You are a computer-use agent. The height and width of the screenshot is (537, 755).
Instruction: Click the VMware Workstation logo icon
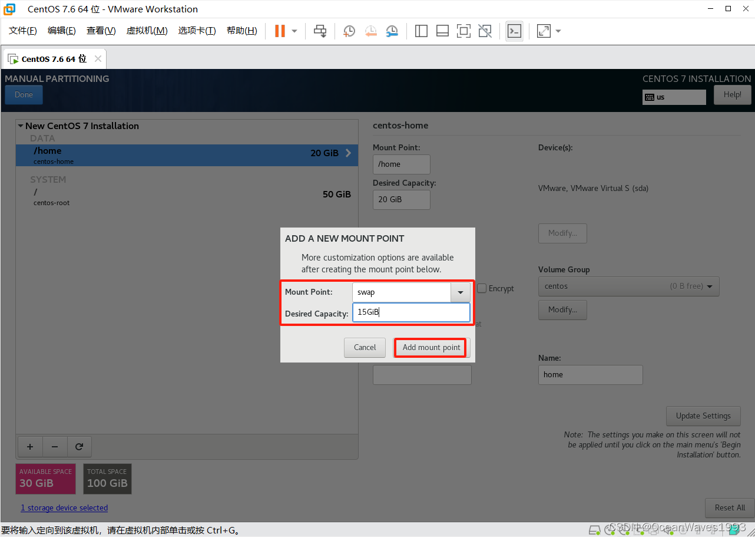point(9,9)
